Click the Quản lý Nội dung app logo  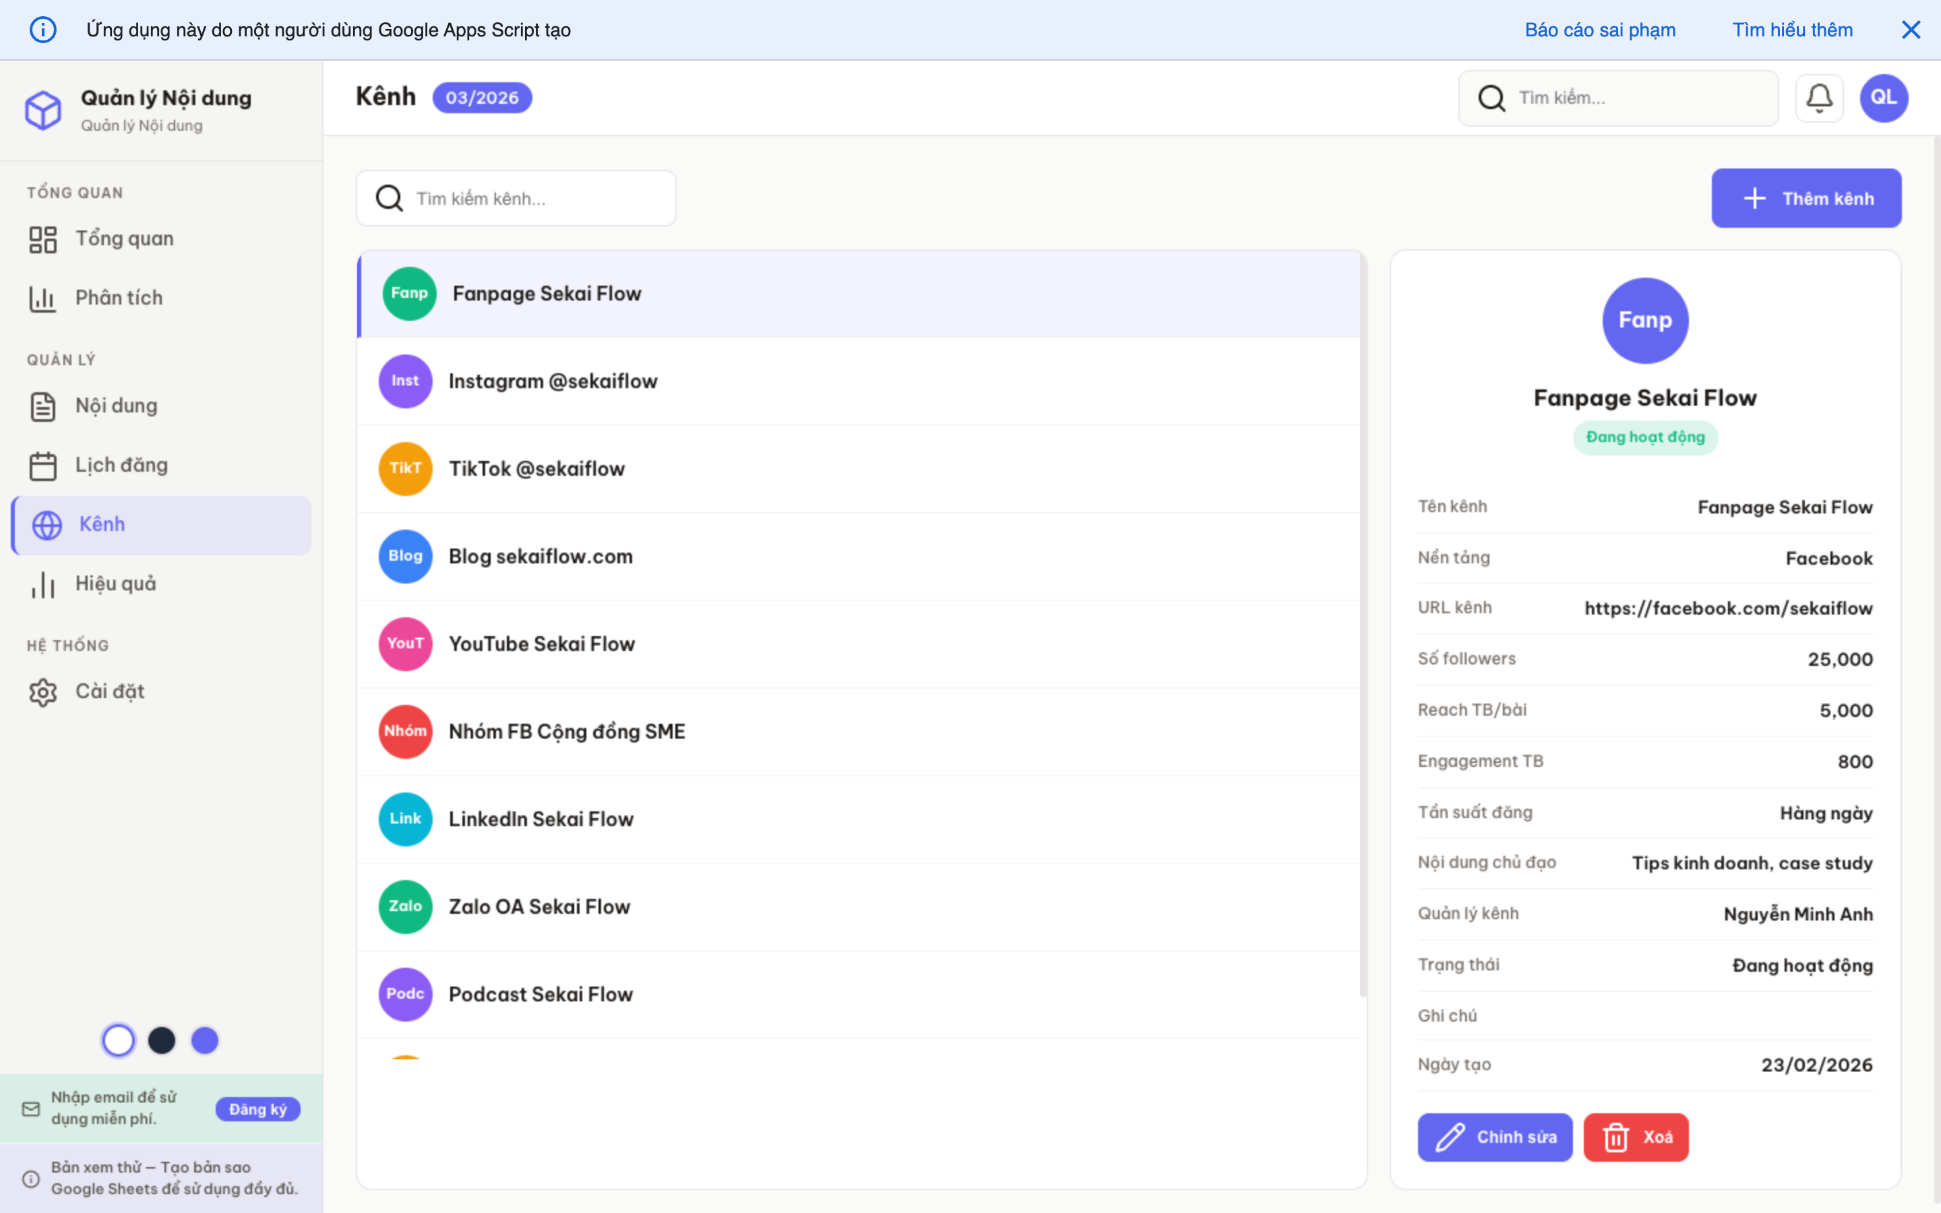pyautogui.click(x=43, y=110)
